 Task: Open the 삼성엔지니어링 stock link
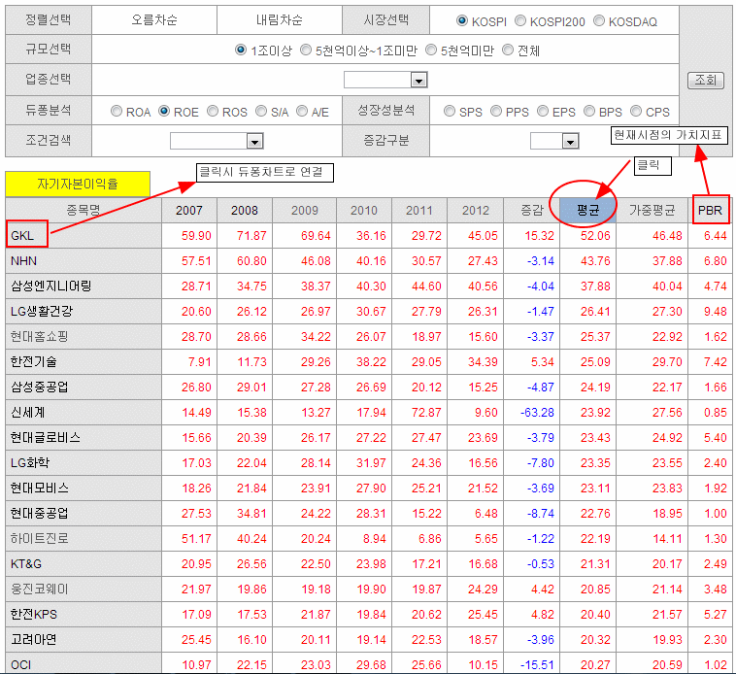[50, 286]
